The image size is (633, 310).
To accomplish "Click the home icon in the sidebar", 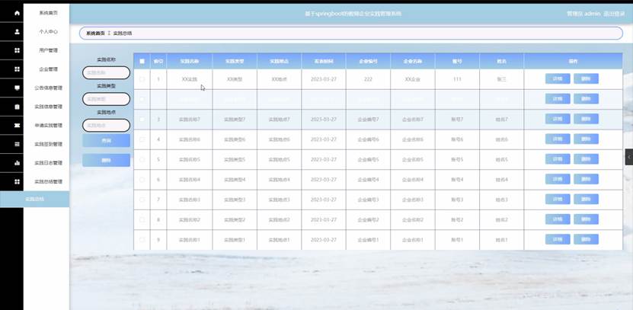I will coord(17,13).
